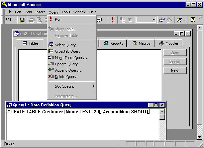Switch to the Reports tab

pos(114,43)
